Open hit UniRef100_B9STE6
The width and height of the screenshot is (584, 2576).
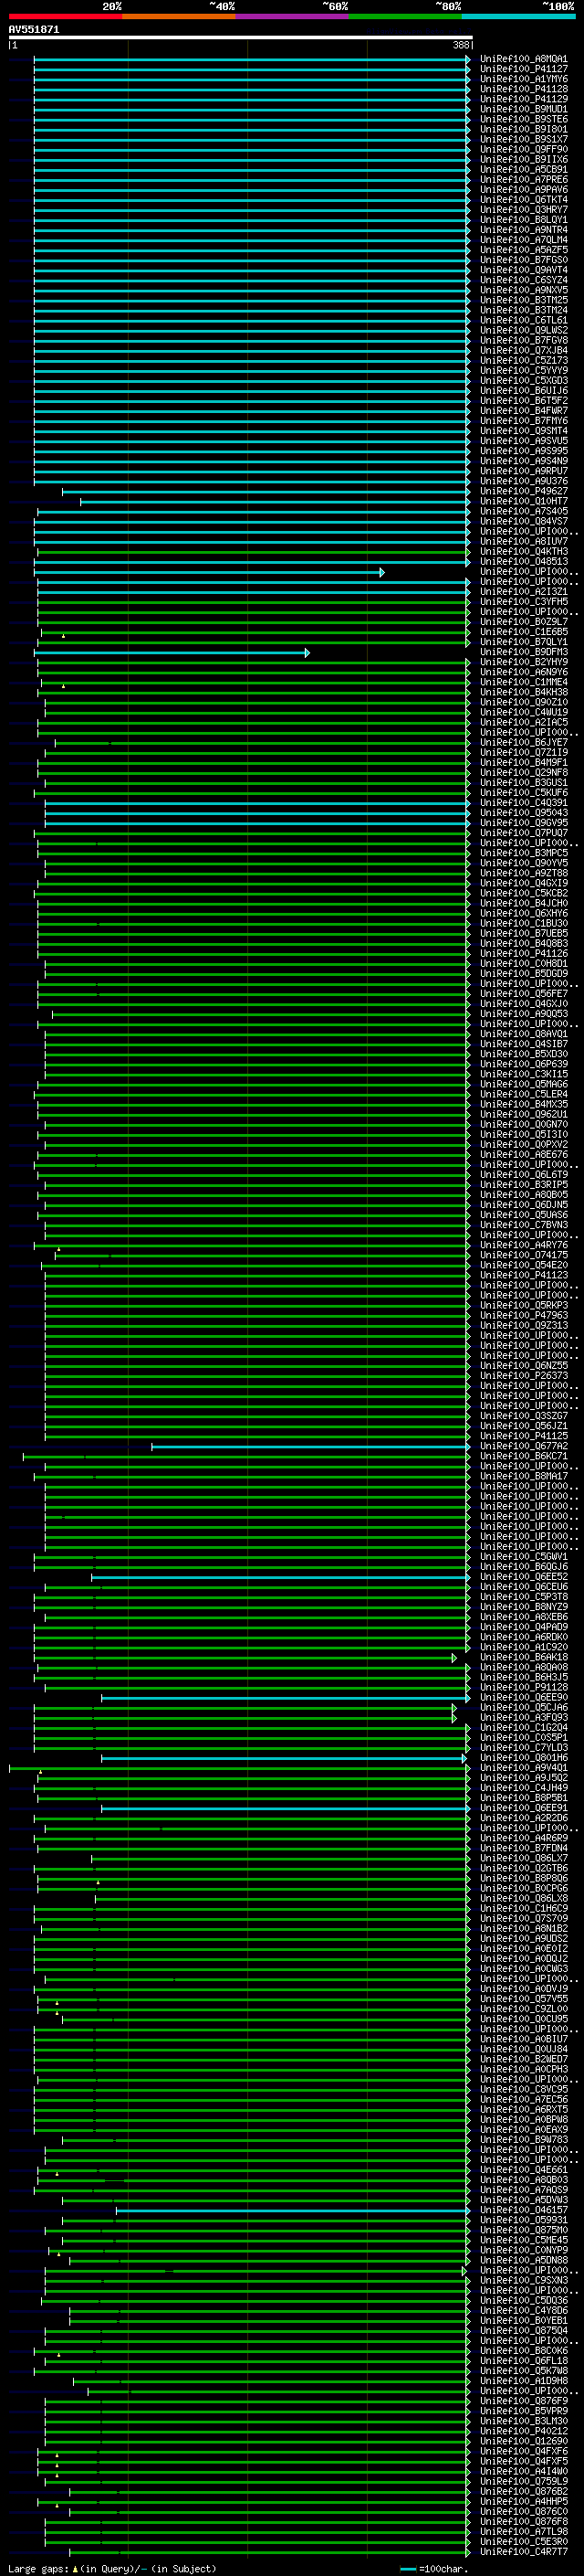point(524,119)
